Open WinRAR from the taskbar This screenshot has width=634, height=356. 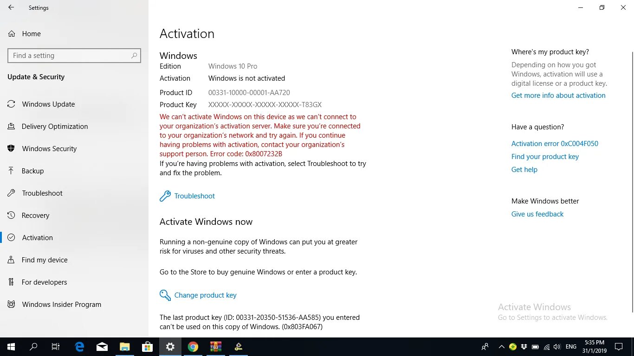(x=216, y=347)
